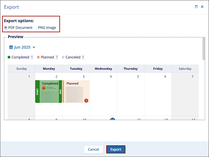Expand the Jun 2025 month dropdown chevron
This screenshot has height=157, width=209.
(34, 47)
